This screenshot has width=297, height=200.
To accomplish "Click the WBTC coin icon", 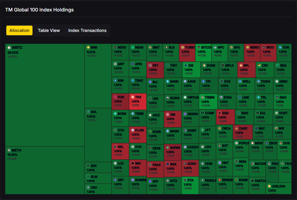I will click(x=9, y=48).
